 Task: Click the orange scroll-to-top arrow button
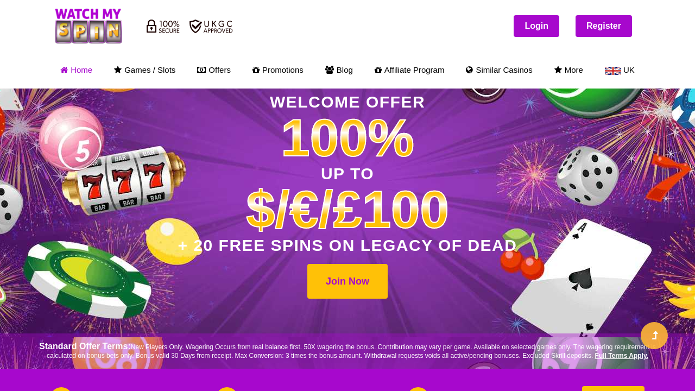pyautogui.click(x=654, y=336)
